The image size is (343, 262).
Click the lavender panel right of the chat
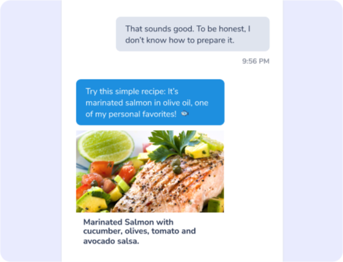313,131
